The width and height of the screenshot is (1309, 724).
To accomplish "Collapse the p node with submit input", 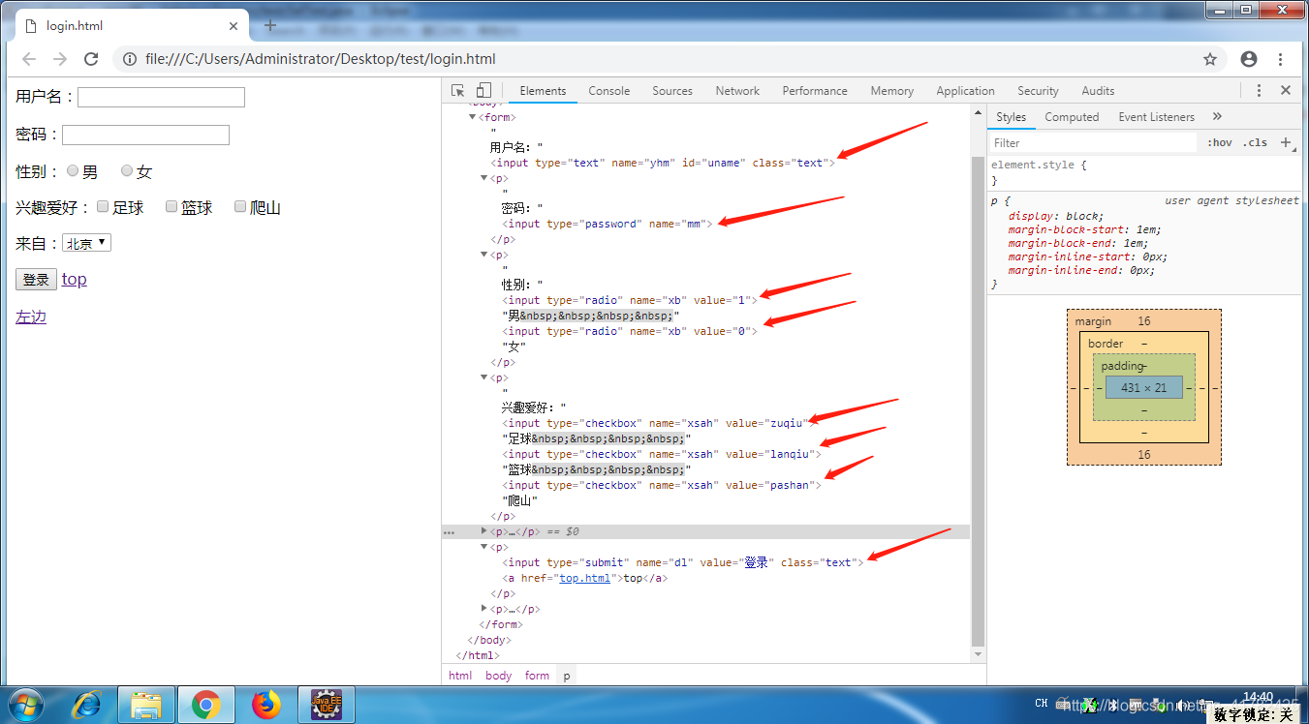I will coord(484,547).
